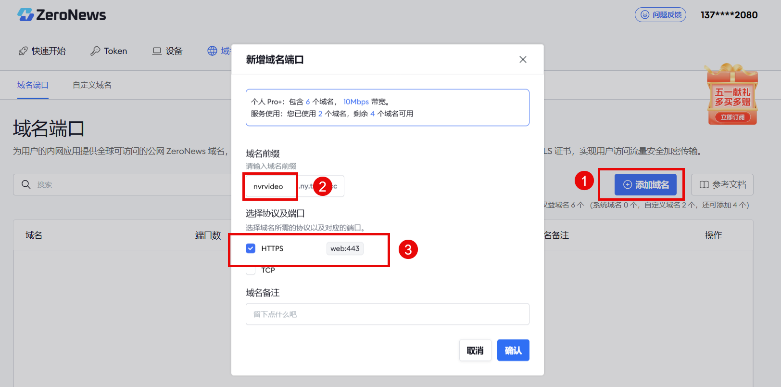The width and height of the screenshot is (781, 387).
Task: Click 立即订阅 on the gift banner
Action: (732, 117)
